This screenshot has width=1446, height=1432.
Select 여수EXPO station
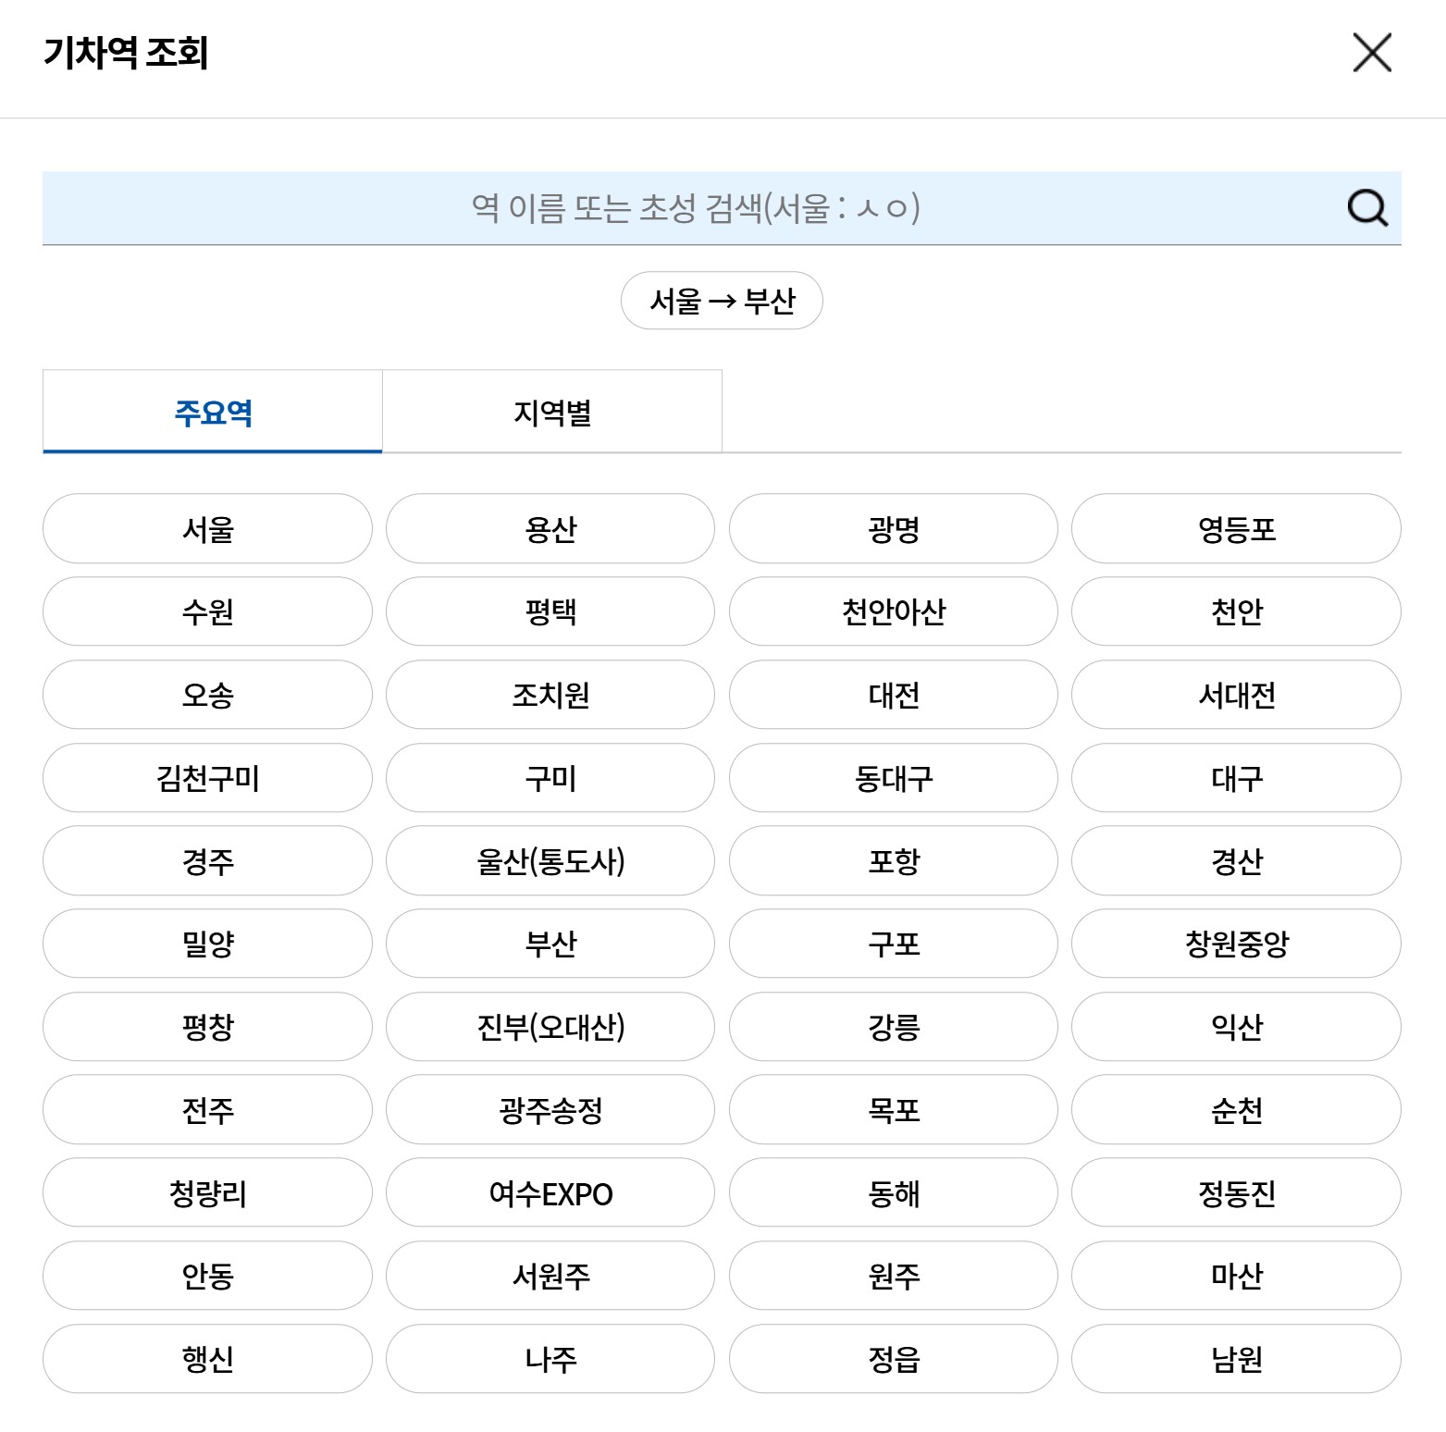coord(550,1193)
